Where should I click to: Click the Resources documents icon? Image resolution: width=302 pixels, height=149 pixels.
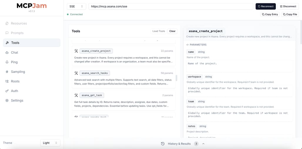pyautogui.click(x=7, y=23)
